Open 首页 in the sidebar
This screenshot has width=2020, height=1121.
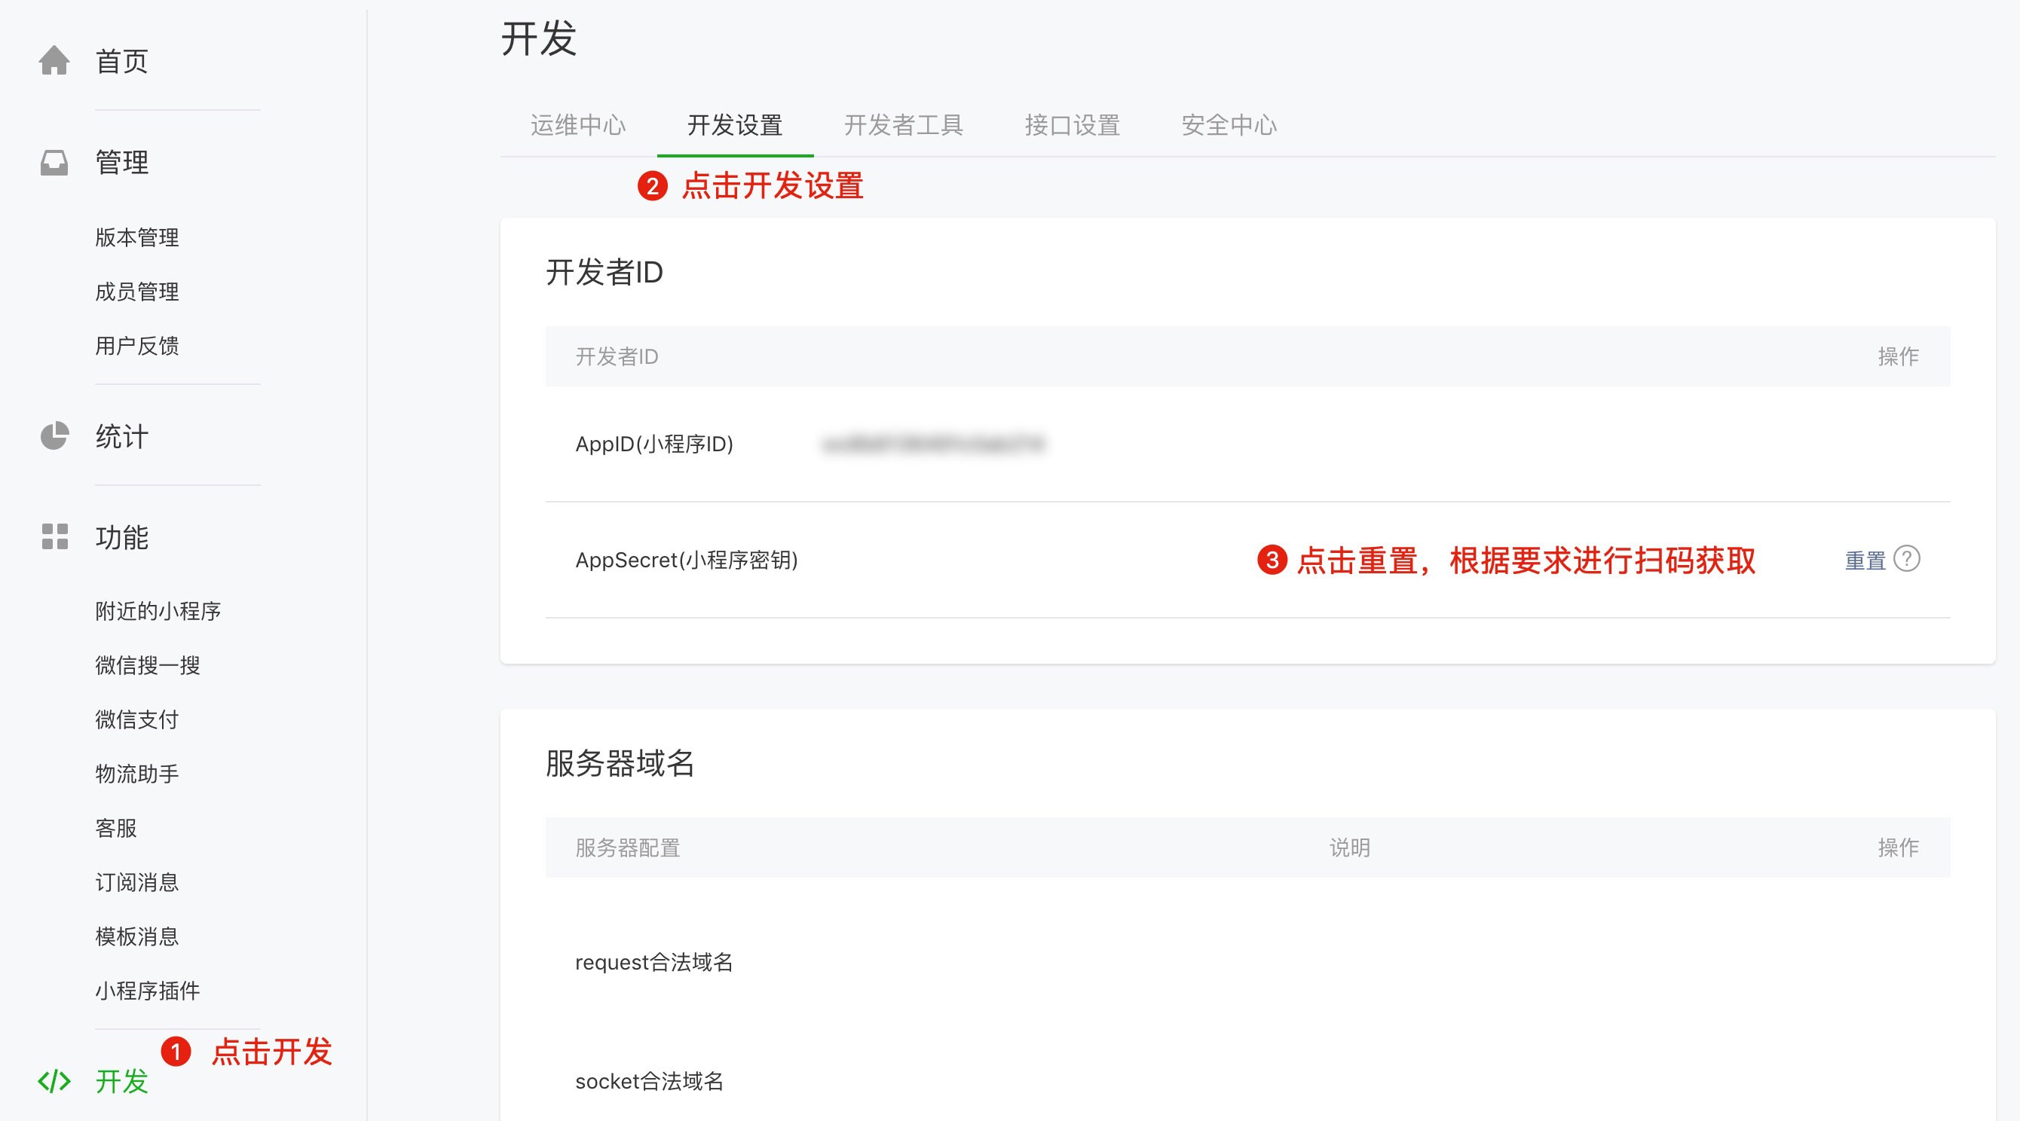(121, 61)
